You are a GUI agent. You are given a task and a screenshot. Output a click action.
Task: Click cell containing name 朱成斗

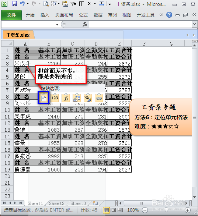click(25, 63)
